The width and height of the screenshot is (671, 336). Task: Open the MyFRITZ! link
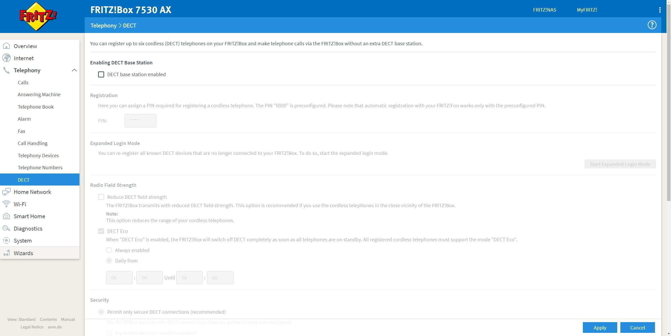coord(587,10)
